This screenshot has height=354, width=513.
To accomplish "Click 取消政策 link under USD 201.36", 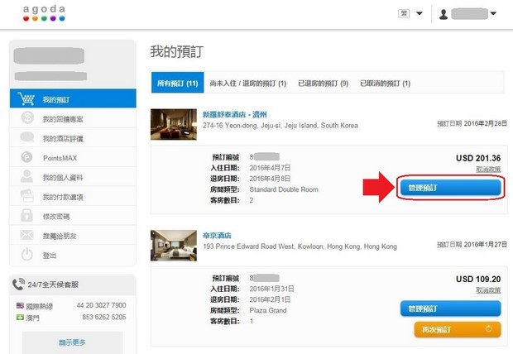I will [488, 170].
